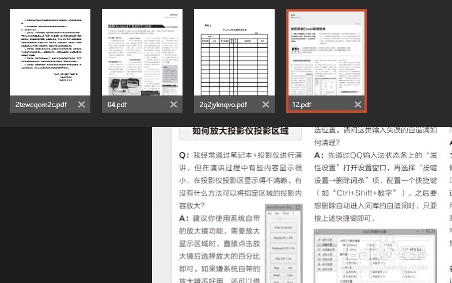Close the 2q2jyknqvo.pdf tab
This screenshot has width=452, height=283.
point(266,105)
